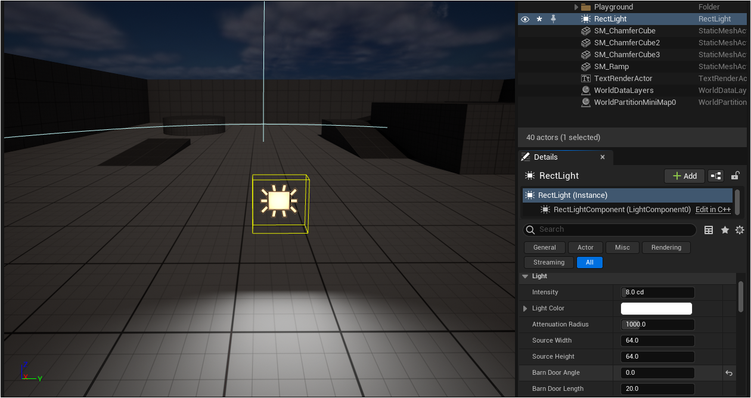The height and width of the screenshot is (398, 751).
Task: Filter by the Misc category
Action: tap(622, 247)
